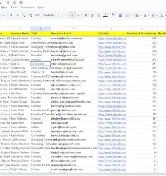Toggle italic formatting
Image resolution: width=166 pixels, height=176 pixels.
pos(92,15)
